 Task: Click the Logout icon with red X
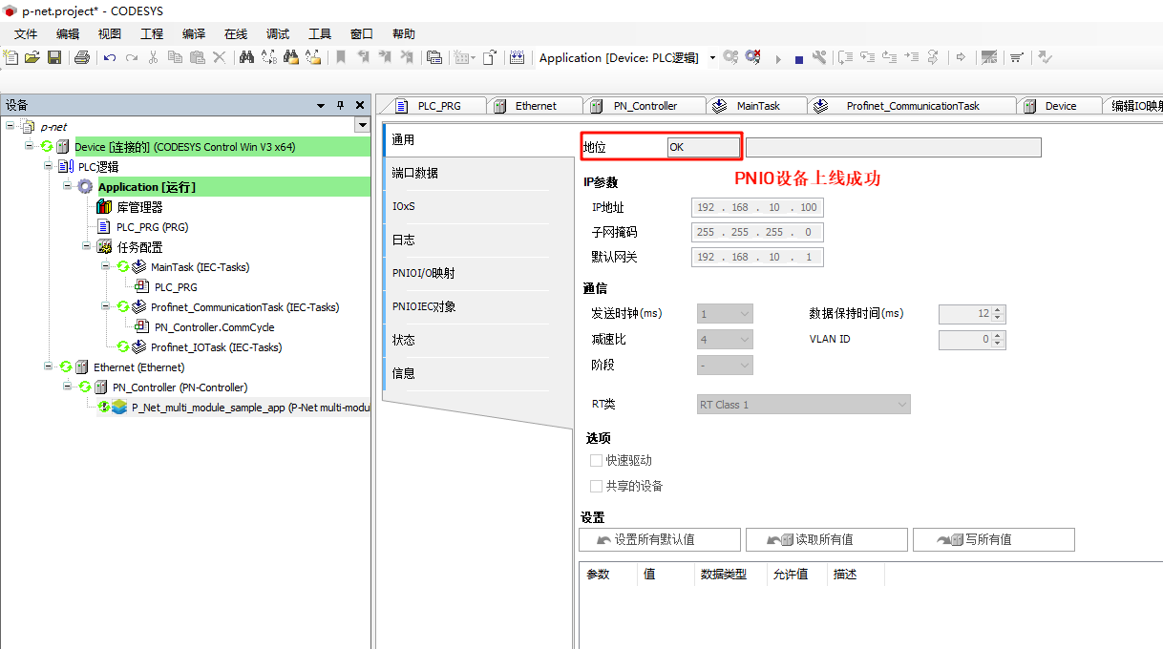click(753, 57)
